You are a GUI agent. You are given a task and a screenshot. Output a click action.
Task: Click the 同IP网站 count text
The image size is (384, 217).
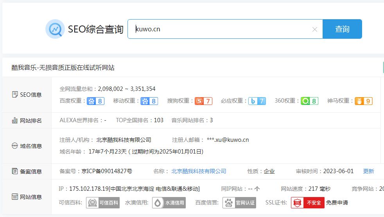[254, 189]
